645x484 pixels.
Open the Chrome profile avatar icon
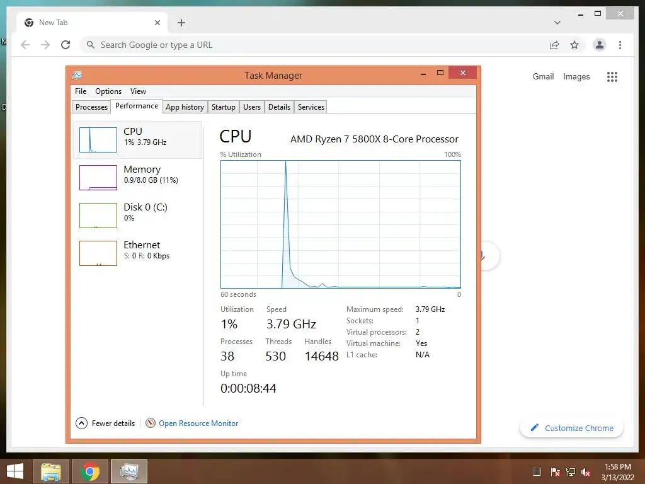[600, 45]
